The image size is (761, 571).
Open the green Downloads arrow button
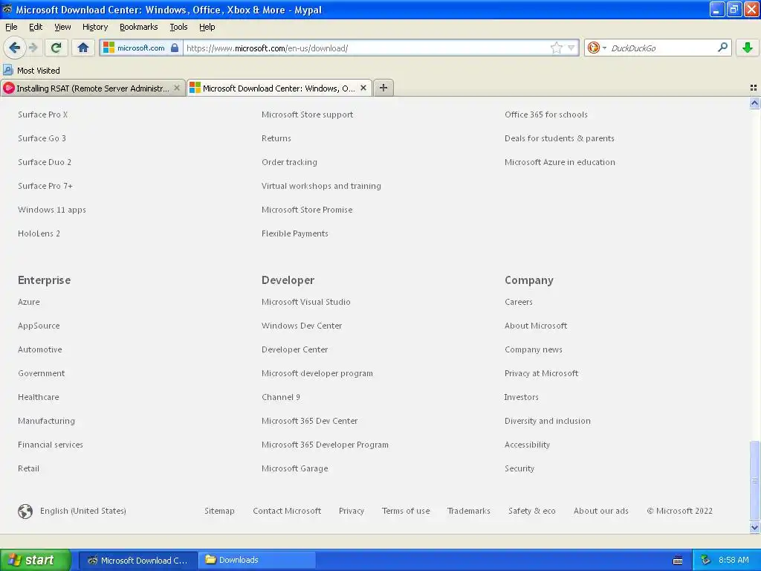[x=748, y=48]
